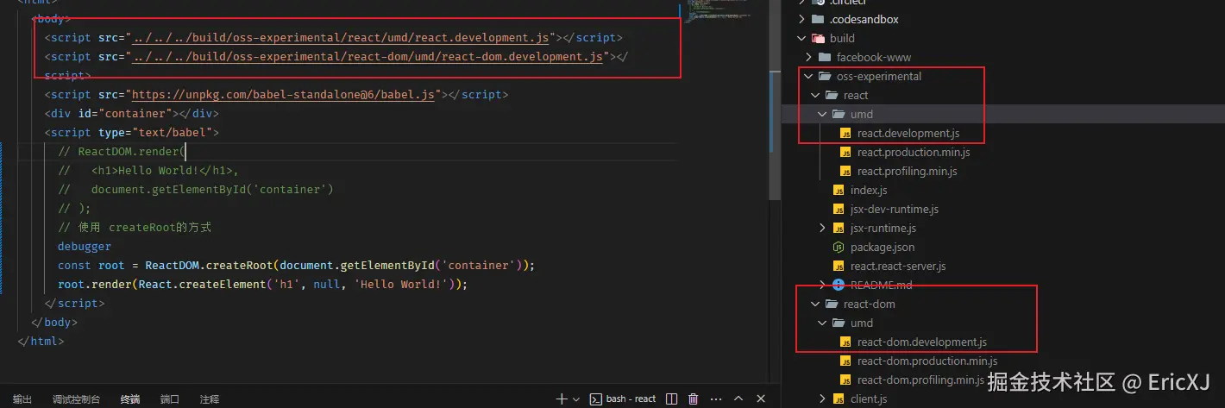Click the 'debugger' statement line
This screenshot has width=1225, height=408.
click(x=85, y=247)
